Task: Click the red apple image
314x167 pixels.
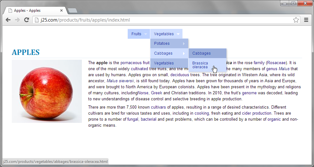Action: click(x=47, y=91)
